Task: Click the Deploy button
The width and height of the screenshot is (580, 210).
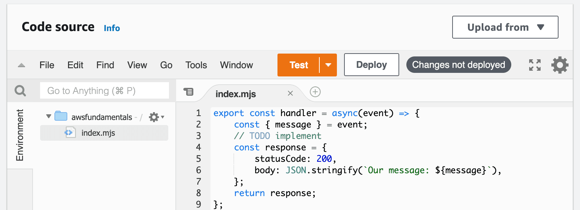Action: click(x=372, y=65)
